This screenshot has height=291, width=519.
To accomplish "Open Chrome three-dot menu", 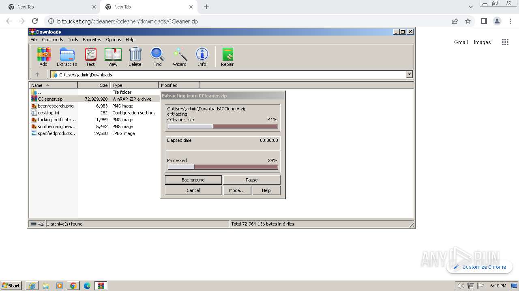I will pos(510,21).
